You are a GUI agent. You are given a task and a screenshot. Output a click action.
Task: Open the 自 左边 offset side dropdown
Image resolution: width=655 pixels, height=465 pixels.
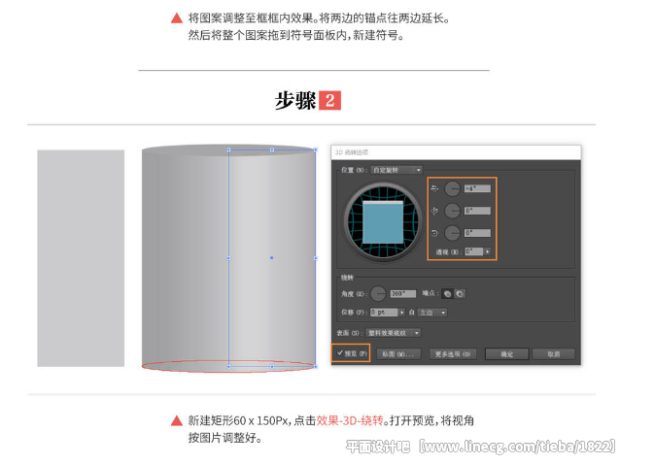point(431,313)
